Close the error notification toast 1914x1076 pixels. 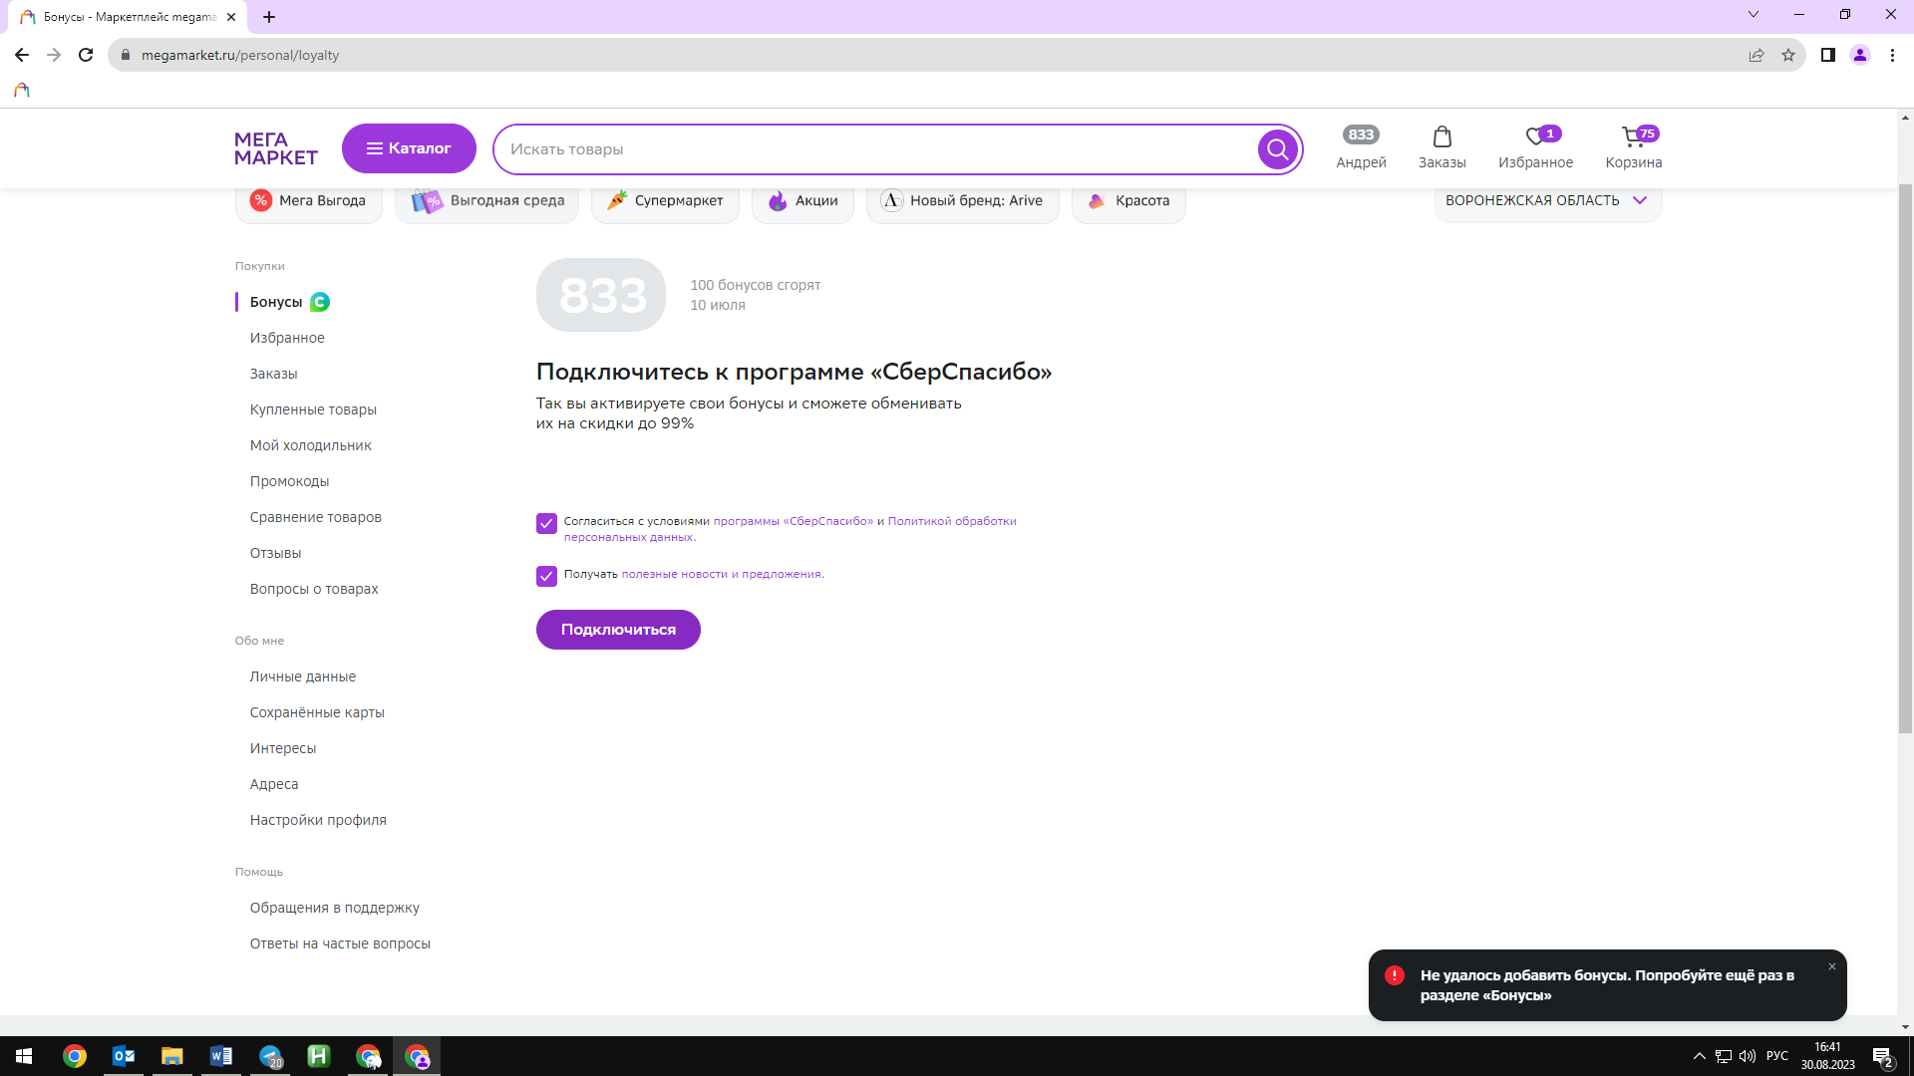coord(1831,966)
